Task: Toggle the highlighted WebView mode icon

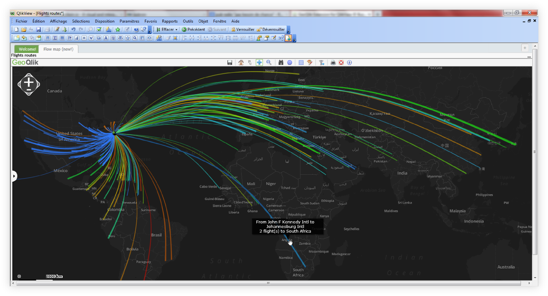Action: coord(288,38)
